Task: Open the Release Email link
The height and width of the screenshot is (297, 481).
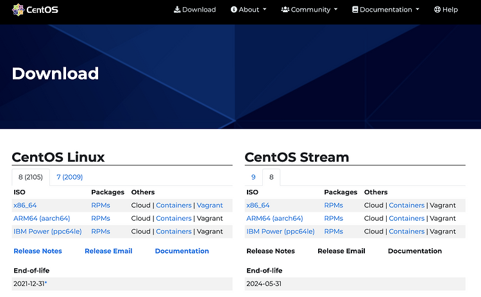Action: [x=108, y=251]
